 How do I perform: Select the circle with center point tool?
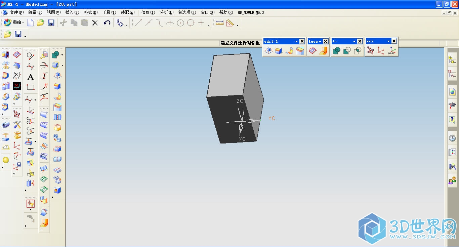tap(180, 23)
